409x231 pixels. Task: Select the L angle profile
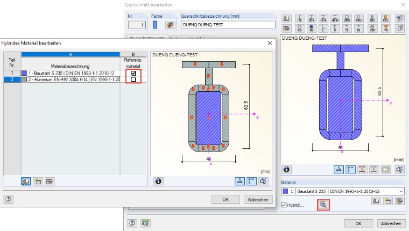coord(323,28)
